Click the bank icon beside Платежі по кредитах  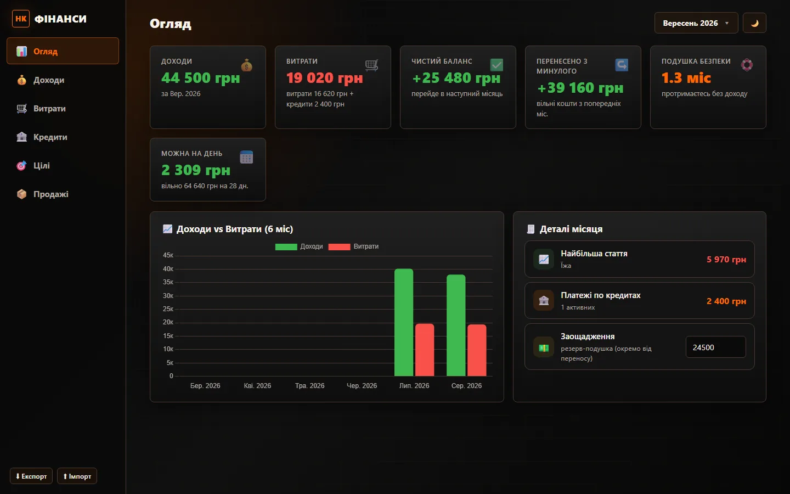click(544, 300)
